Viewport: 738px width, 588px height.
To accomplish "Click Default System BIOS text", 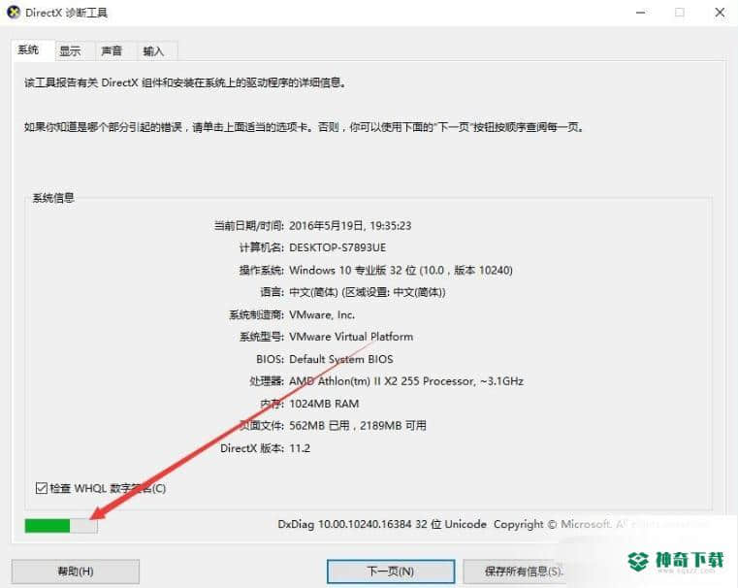I will [x=341, y=359].
